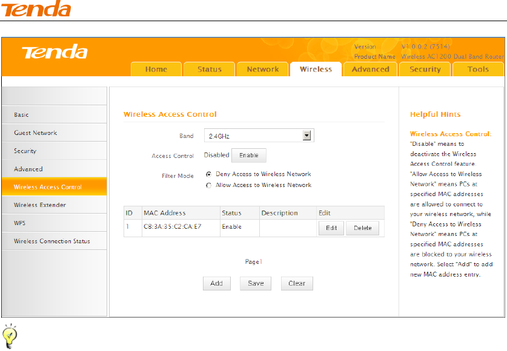Click the 2.4GHz band selection box
Screen dimensions: 507x351
tap(259, 136)
